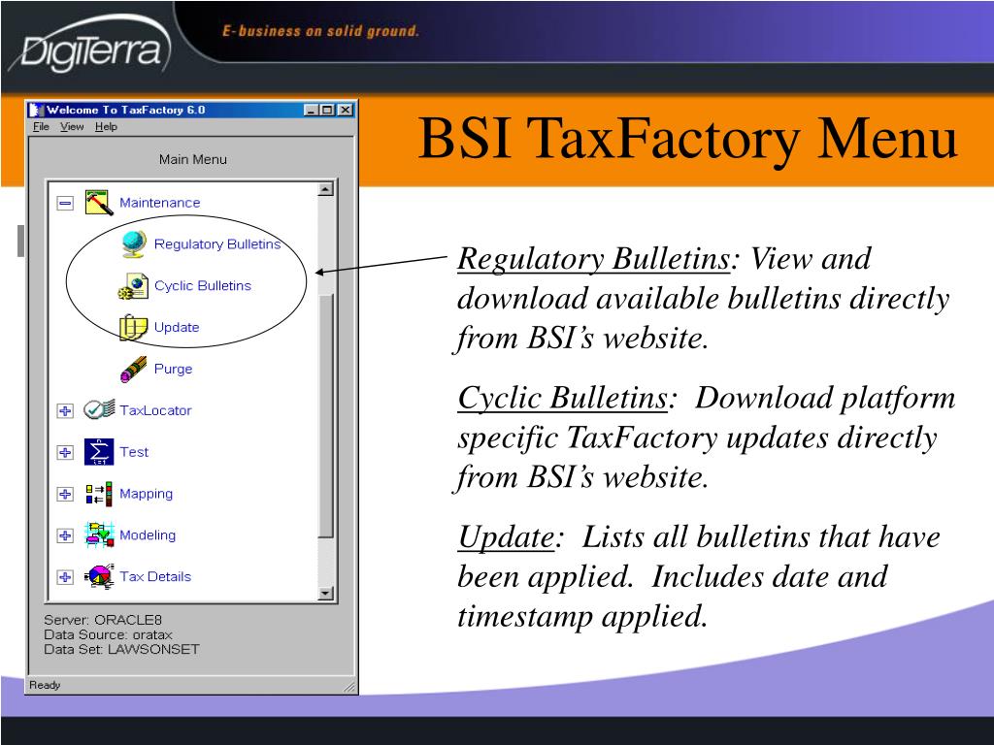Click the Update folder icon
The width and height of the screenshot is (994, 745).
point(133,327)
